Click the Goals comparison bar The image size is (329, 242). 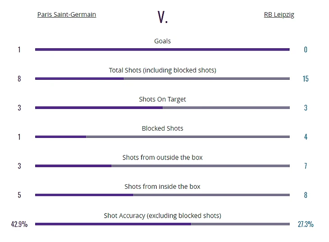[x=162, y=50]
